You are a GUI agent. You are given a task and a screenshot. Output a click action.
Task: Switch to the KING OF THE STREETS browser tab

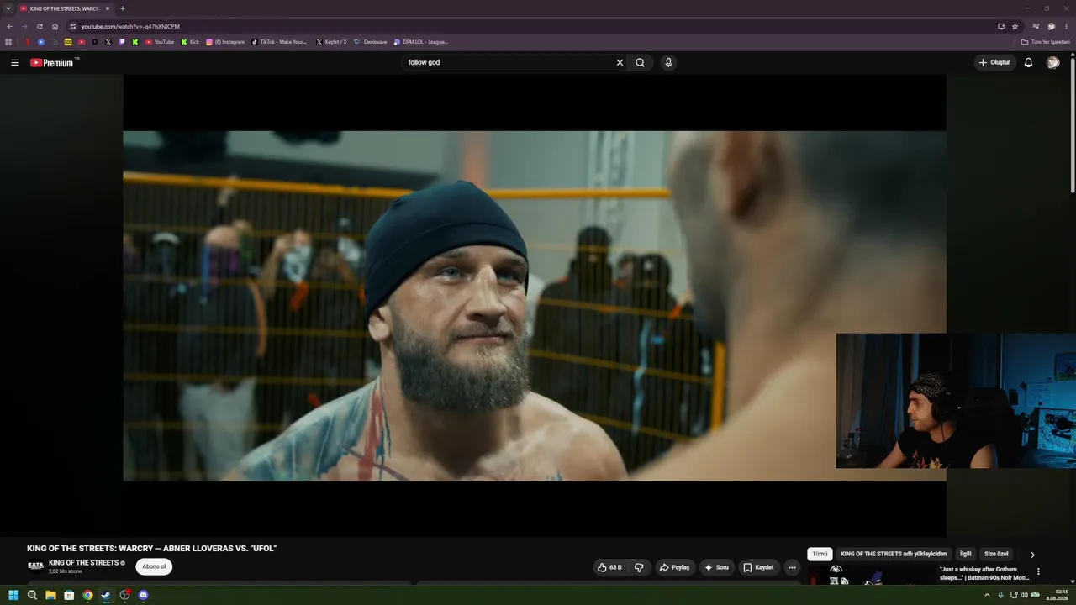coord(66,8)
